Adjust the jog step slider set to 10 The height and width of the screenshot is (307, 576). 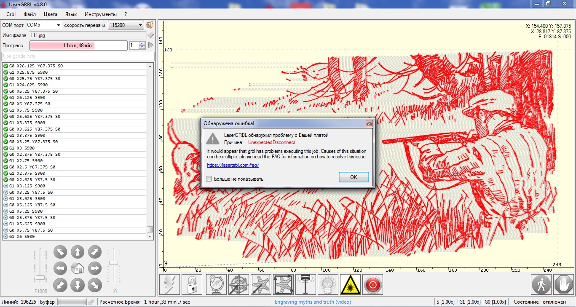pos(113,262)
